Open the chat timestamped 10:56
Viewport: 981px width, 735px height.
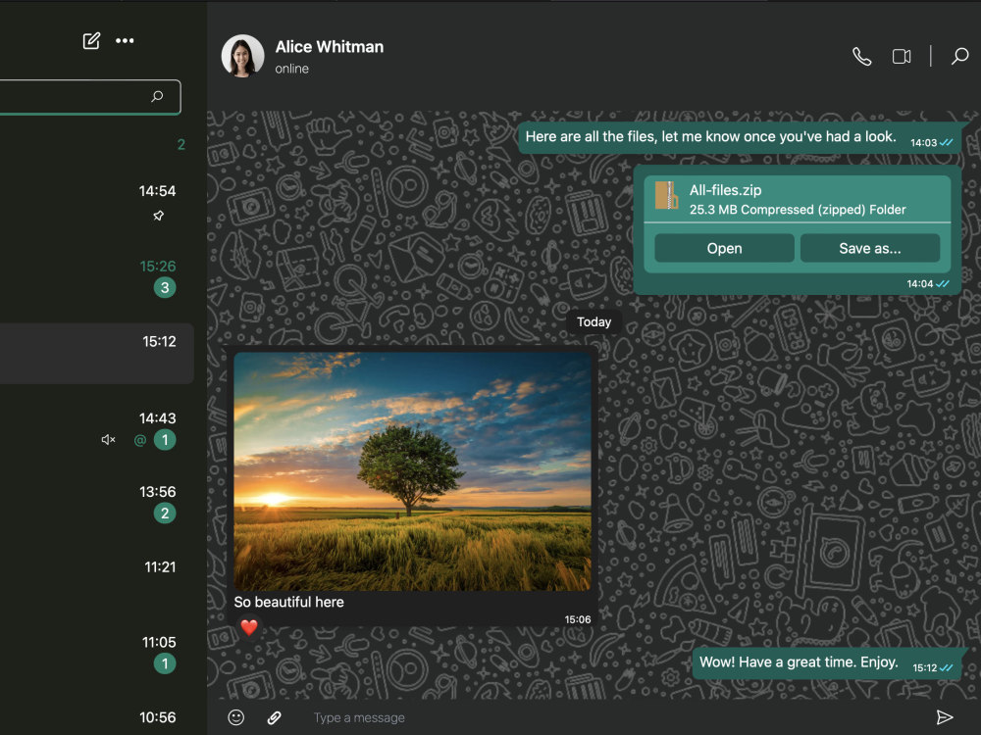(97, 717)
